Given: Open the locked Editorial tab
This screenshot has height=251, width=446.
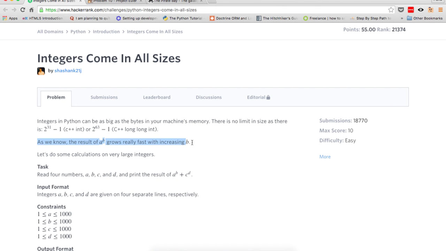Looking at the screenshot, I should (x=259, y=97).
